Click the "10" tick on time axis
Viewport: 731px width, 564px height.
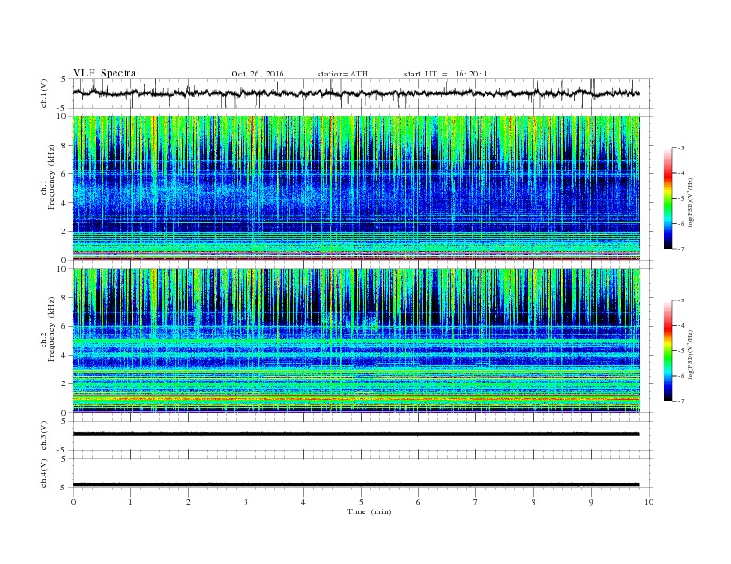pos(649,502)
